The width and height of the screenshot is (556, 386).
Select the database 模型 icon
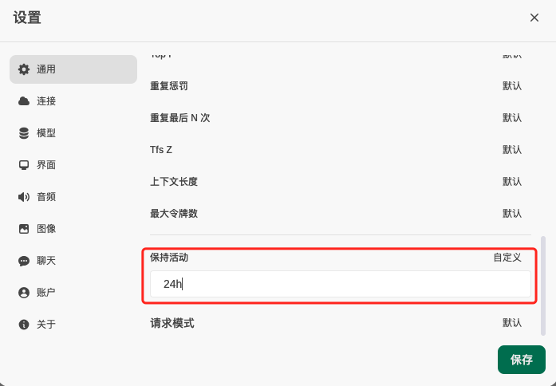(x=24, y=133)
